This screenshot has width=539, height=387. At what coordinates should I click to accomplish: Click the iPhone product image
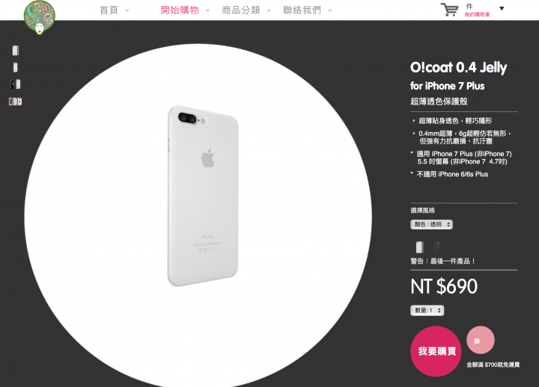203,196
